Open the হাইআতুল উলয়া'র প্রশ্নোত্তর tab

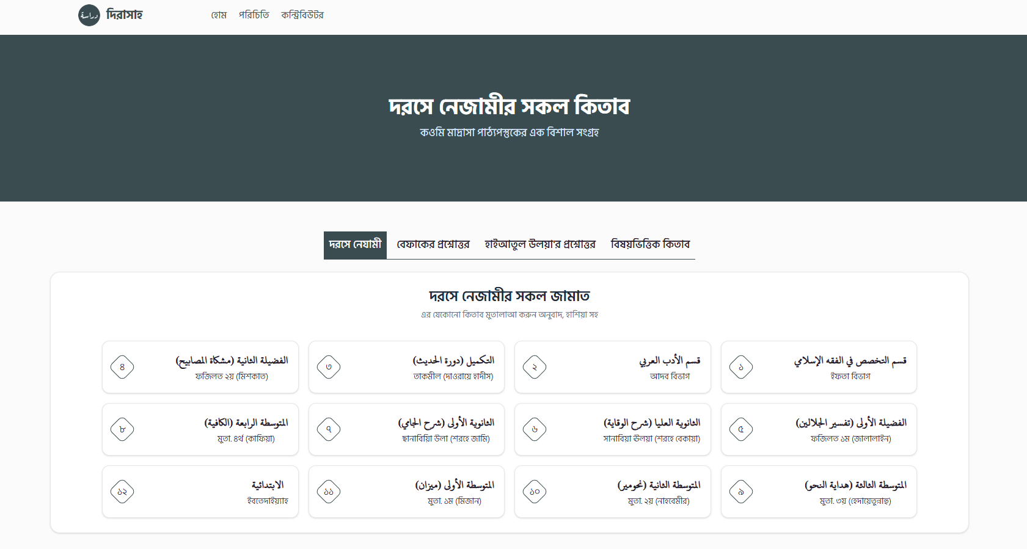(540, 244)
